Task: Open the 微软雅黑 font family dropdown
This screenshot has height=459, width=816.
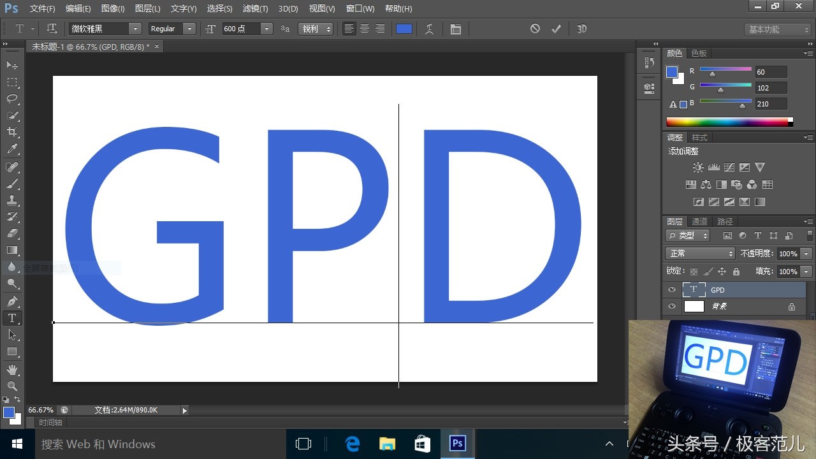Action: [x=135, y=29]
